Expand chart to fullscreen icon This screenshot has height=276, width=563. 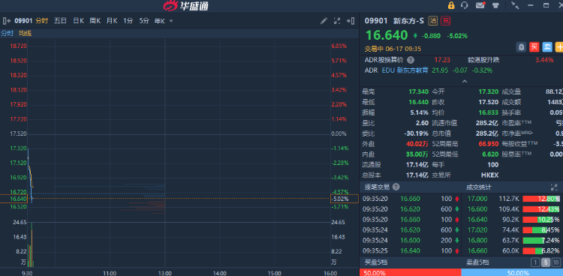pyautogui.click(x=337, y=21)
